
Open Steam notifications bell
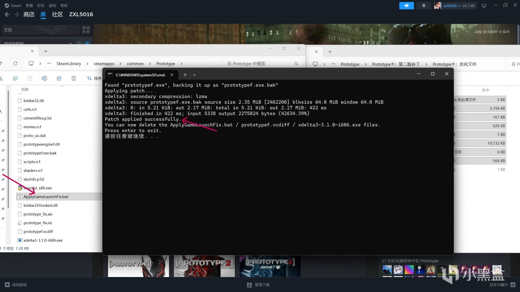pyautogui.click(x=424, y=6)
